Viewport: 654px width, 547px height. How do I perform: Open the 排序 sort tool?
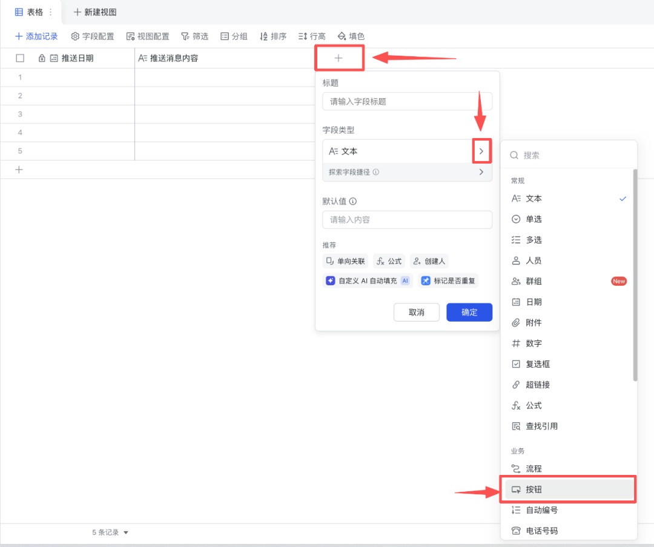[273, 36]
